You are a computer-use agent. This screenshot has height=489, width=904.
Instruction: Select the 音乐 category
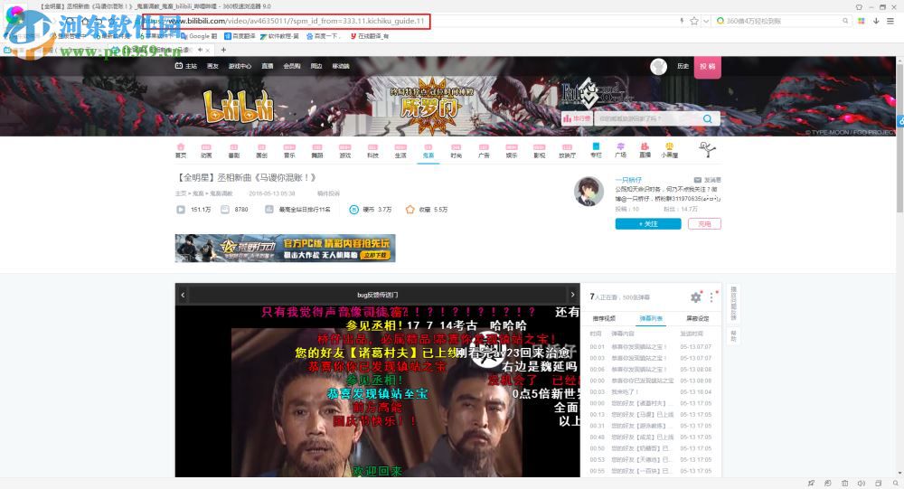289,151
